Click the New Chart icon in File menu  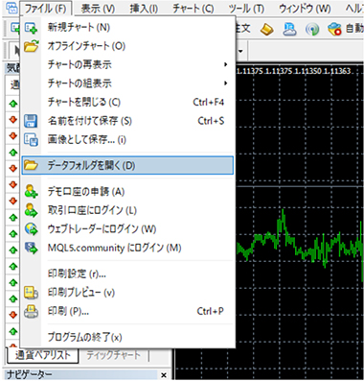(x=32, y=28)
